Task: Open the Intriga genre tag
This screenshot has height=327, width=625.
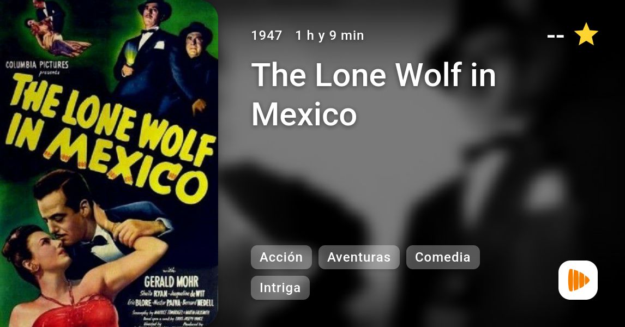Action: pyautogui.click(x=280, y=288)
